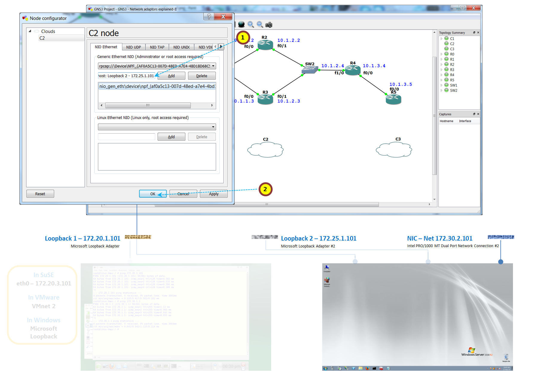Screen dimensions: 556x377
Task: Click the help question-mark icon in Node configurator
Action: [x=208, y=16]
